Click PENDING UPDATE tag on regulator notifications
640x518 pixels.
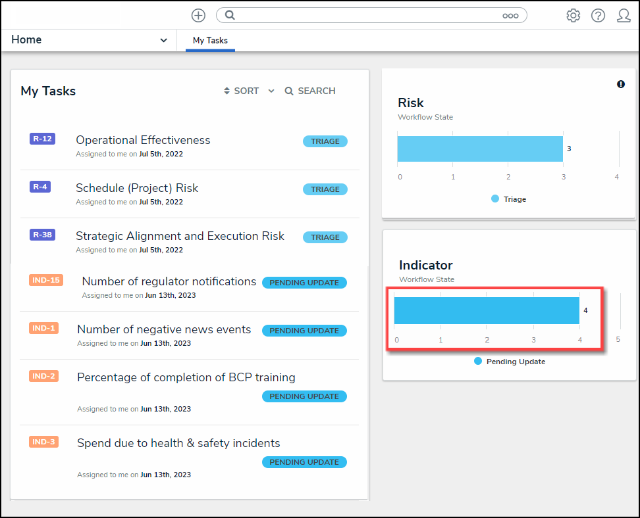point(304,283)
